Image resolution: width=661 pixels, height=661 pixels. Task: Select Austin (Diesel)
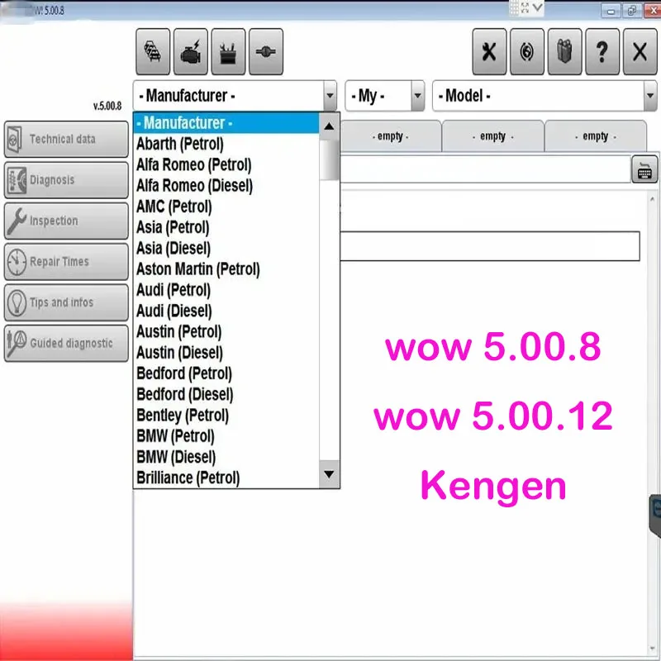[x=226, y=353]
